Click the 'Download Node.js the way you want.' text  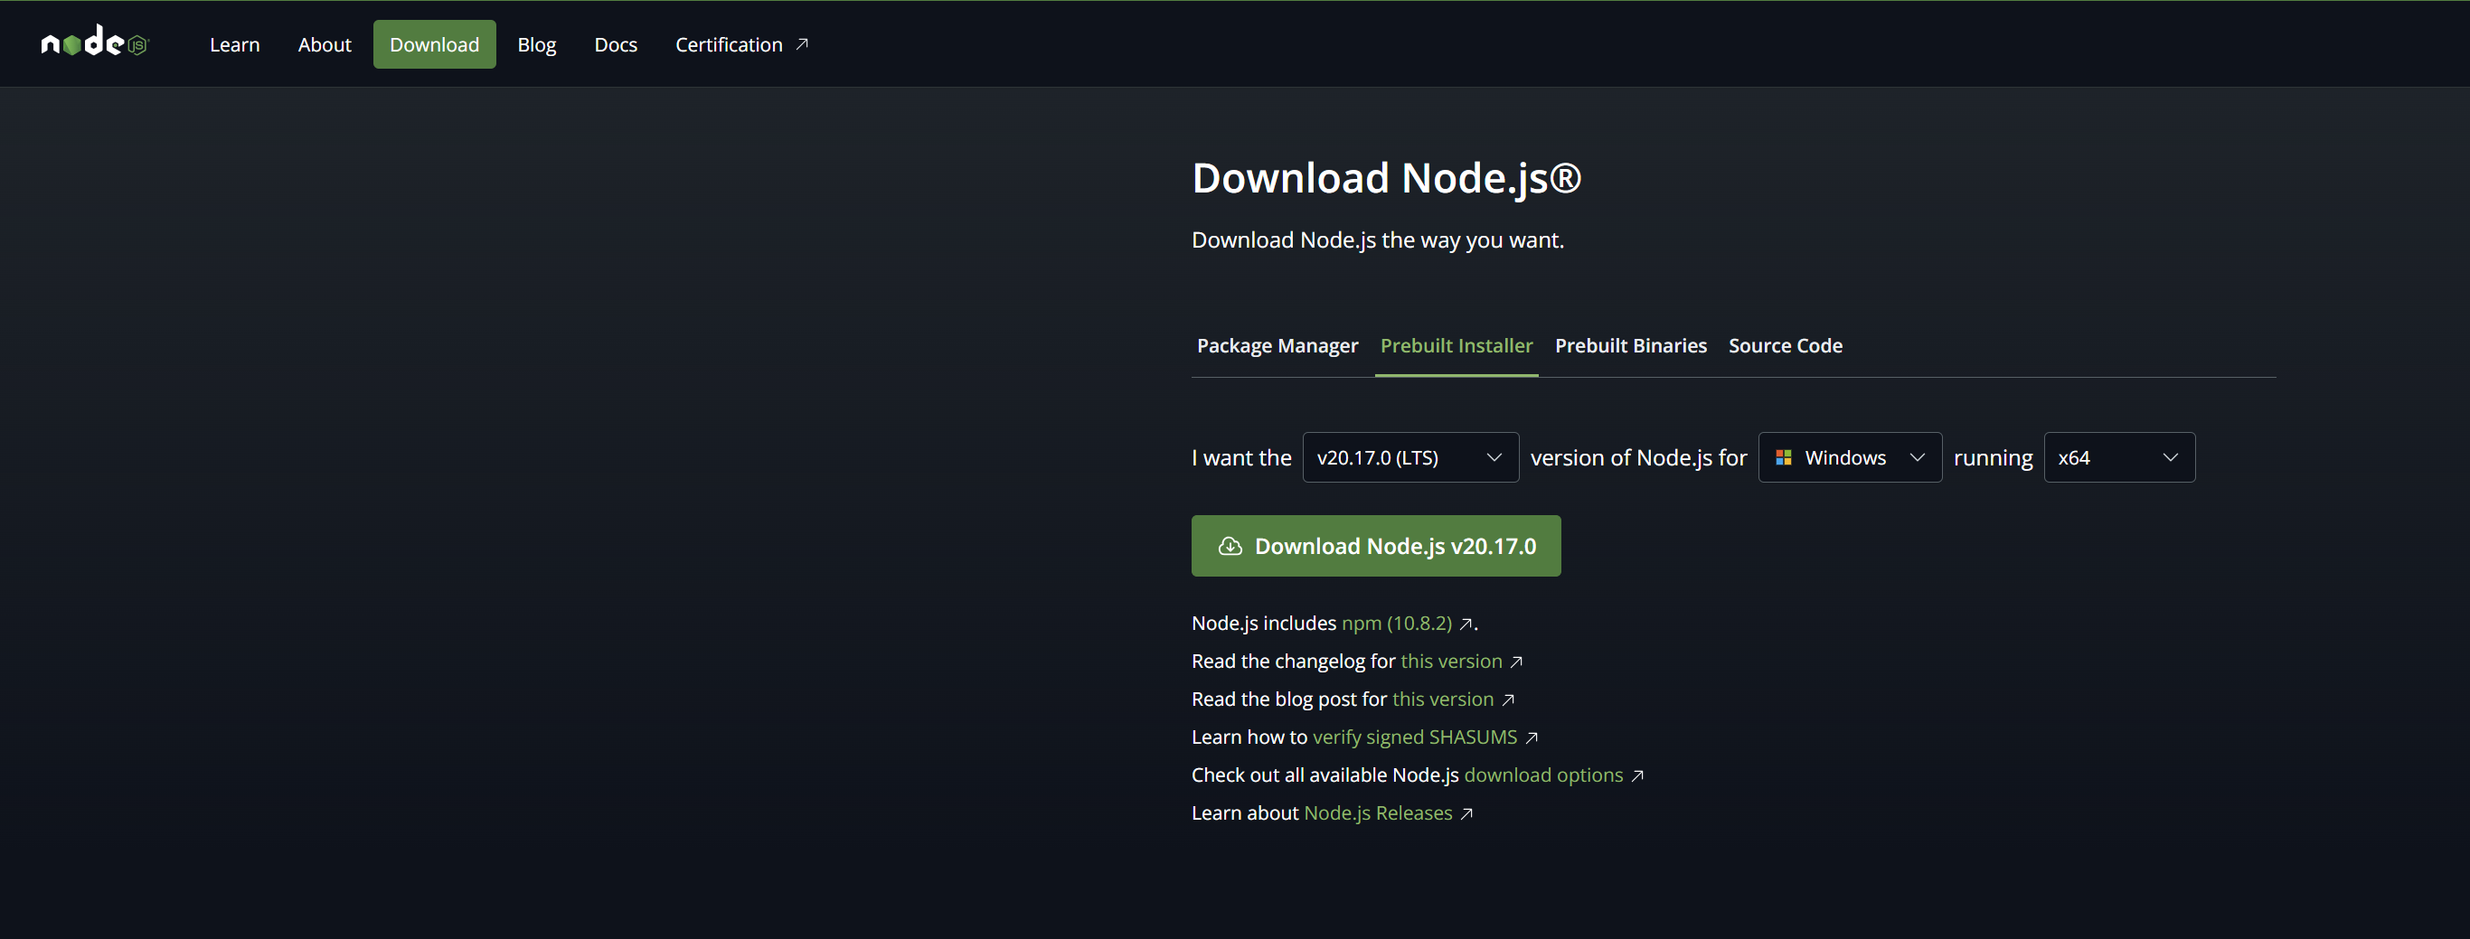coord(1378,240)
